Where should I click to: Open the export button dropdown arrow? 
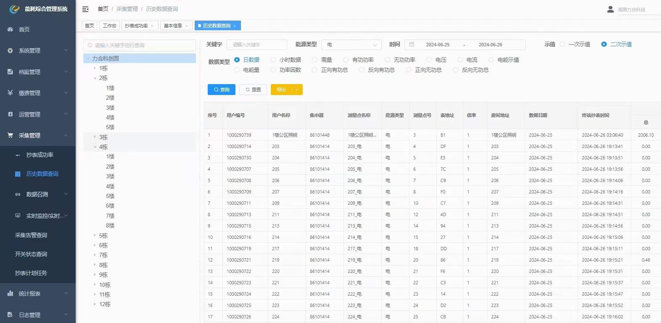coord(297,90)
